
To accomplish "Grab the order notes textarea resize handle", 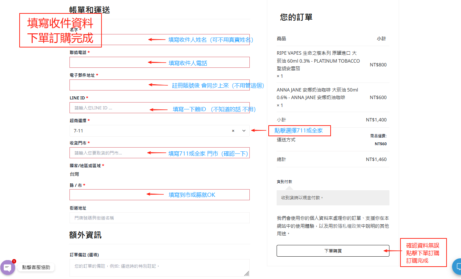I will click(x=247, y=274).
